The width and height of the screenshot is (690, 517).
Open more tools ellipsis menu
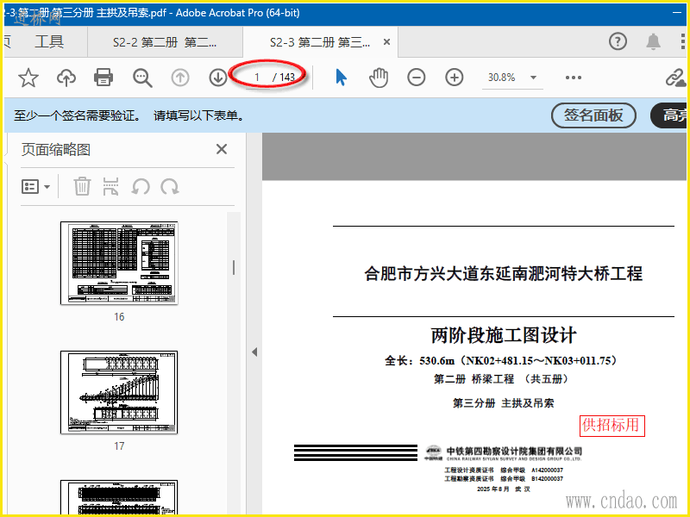(574, 78)
